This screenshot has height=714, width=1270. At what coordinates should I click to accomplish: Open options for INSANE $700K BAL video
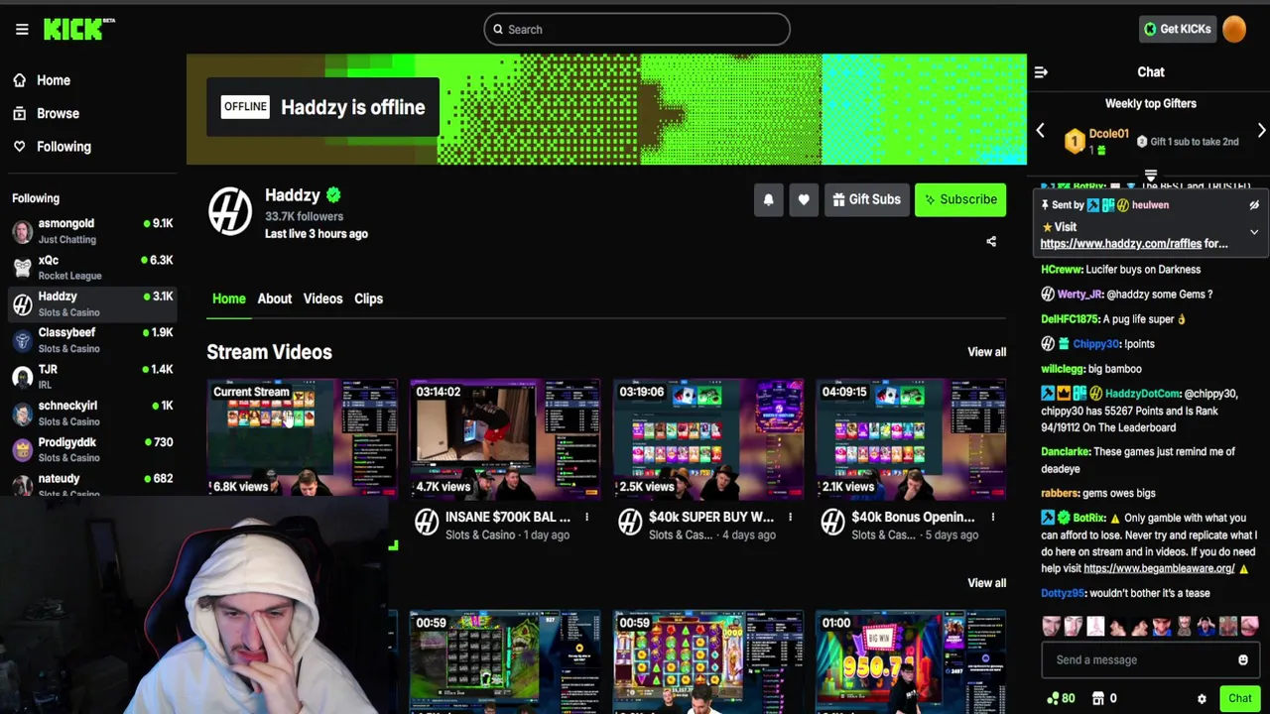(586, 517)
